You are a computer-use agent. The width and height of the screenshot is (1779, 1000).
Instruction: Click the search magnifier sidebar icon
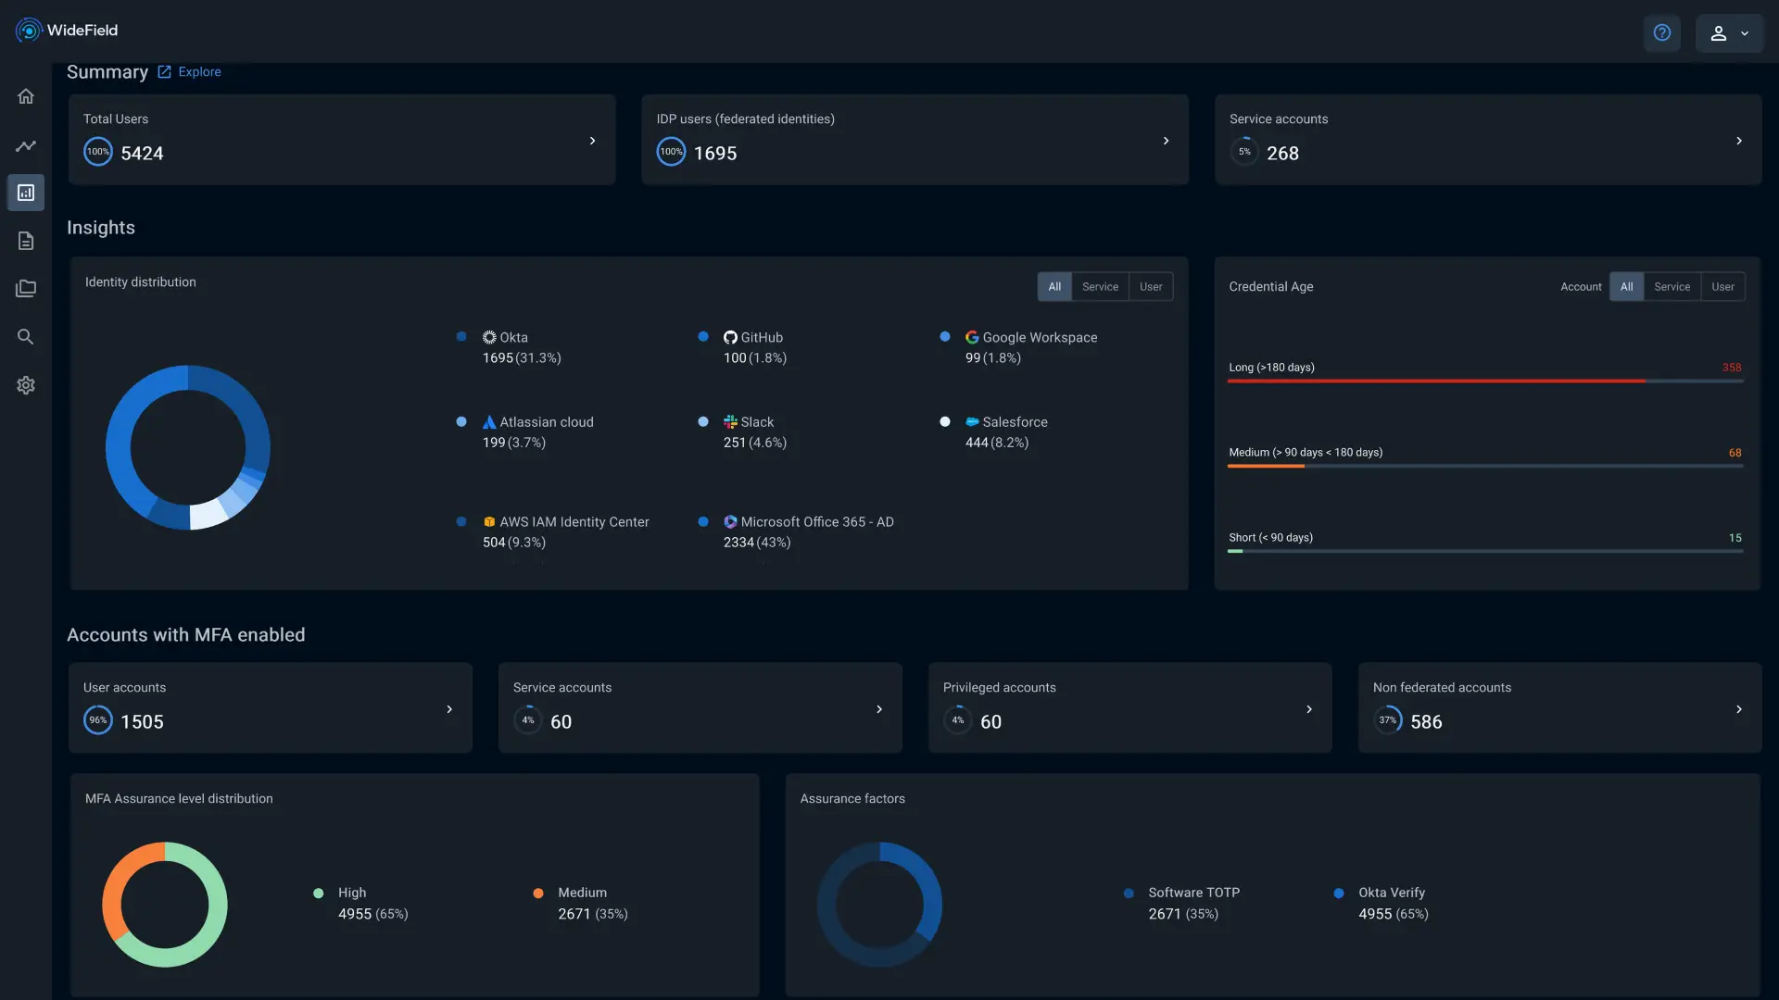click(x=26, y=337)
